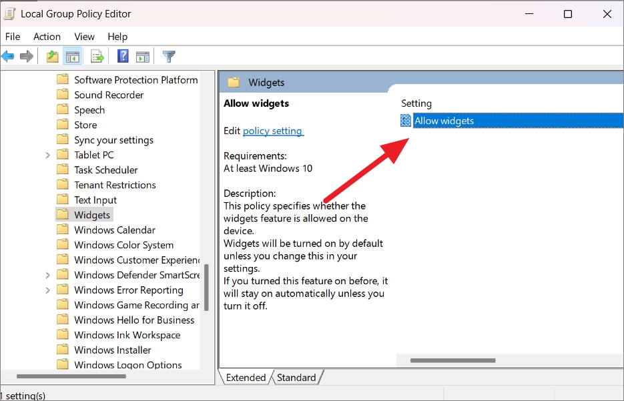624x401 pixels.
Task: Open the Help question mark icon
Action: pyautogui.click(x=123, y=56)
